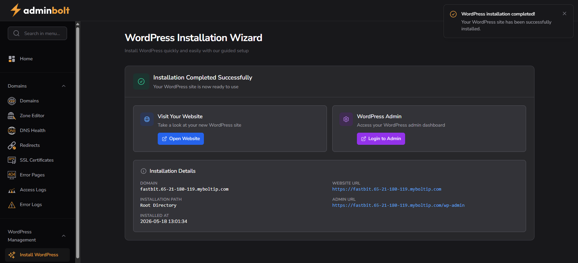This screenshot has width=578, height=263.
Task: Open the website URL link
Action: point(387,189)
